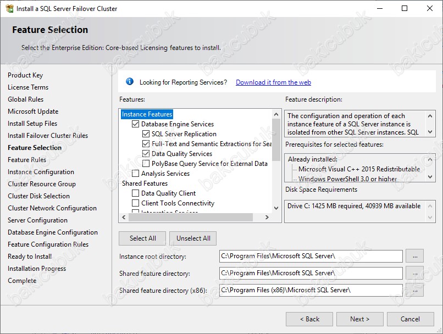The image size is (443, 334).
Task: Click the Microsoft Visual C++ 2015 Redistributable entry
Action: [359, 169]
